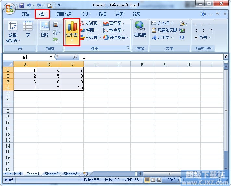The image size is (231, 186).
Task: Insert SmartArt graphic from 插图 group
Action: (56, 40)
